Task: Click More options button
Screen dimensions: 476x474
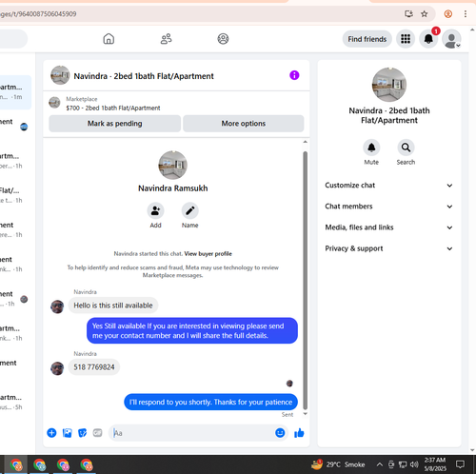Action: pos(244,124)
